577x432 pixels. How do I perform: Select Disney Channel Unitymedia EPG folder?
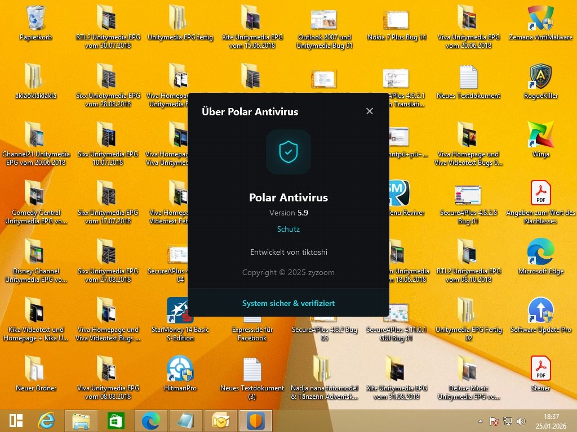35,261
